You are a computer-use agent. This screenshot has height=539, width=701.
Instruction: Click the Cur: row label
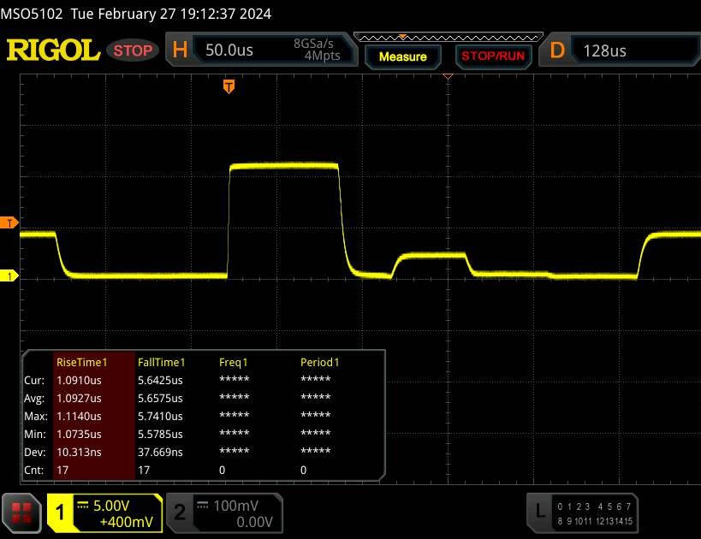coord(34,381)
